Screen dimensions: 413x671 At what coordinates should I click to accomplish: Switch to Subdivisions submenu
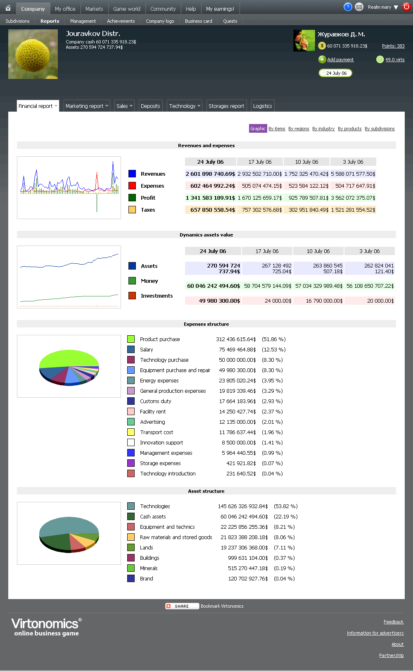click(17, 21)
